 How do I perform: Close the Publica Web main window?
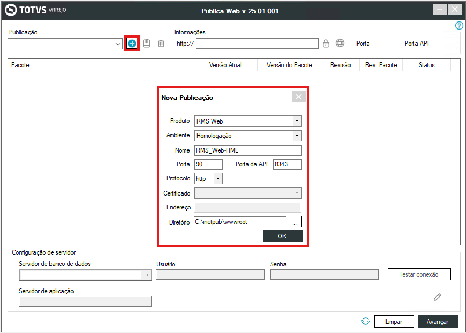click(x=455, y=9)
